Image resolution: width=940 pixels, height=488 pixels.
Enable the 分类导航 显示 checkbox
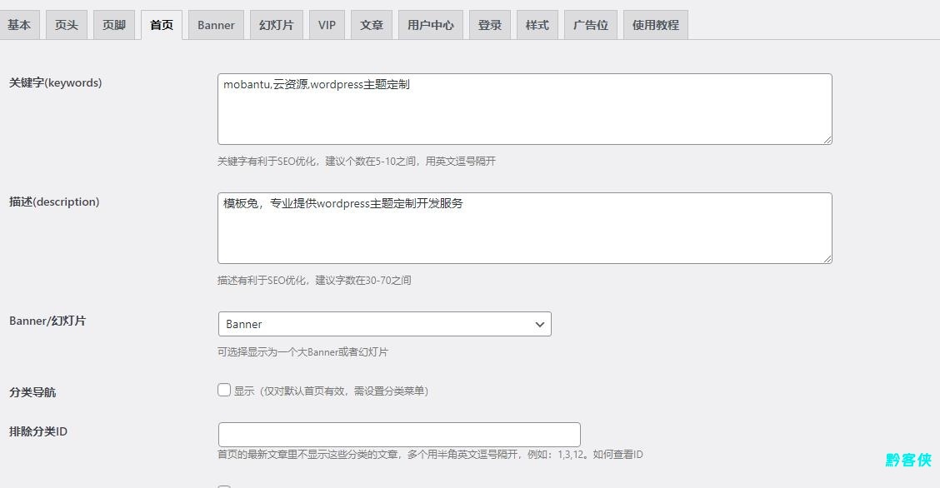(224, 390)
